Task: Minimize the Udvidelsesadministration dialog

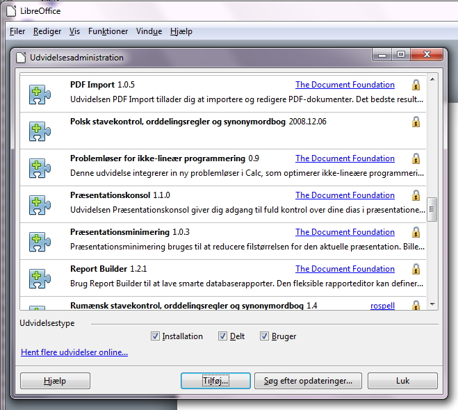Action: click(382, 55)
